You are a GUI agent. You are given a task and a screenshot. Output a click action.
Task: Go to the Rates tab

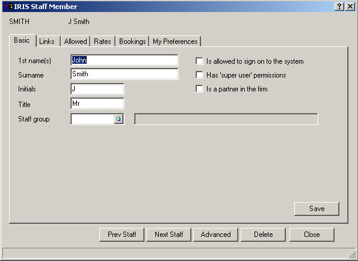point(102,41)
